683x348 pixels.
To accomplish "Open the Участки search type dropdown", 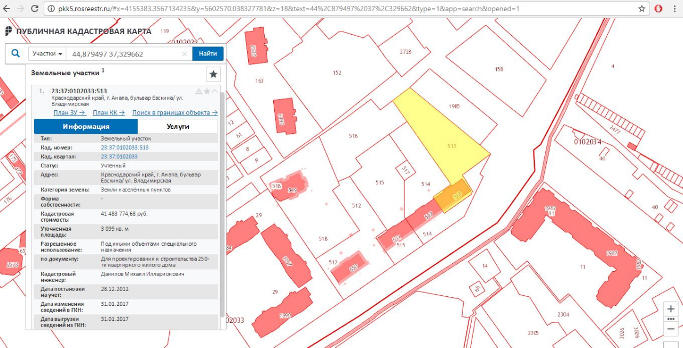I will pos(47,54).
